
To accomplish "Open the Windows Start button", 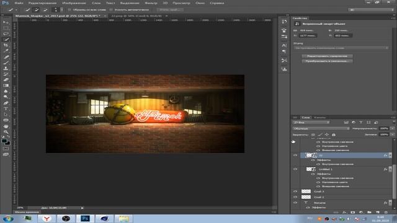I will pos(8,219).
